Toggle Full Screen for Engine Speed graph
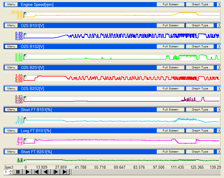224x178 pixels. tap(171, 4)
